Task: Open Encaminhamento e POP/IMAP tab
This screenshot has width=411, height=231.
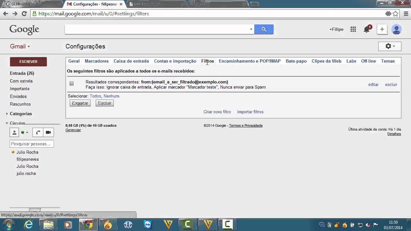Action: coord(250,61)
